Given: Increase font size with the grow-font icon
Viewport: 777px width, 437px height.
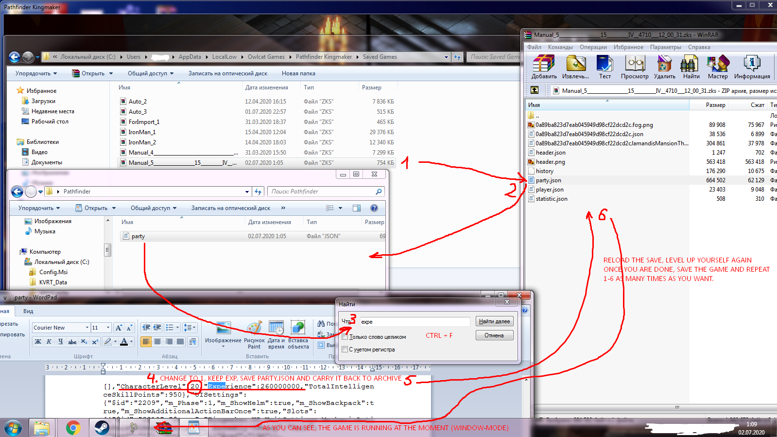Looking at the screenshot, I should pos(119,328).
